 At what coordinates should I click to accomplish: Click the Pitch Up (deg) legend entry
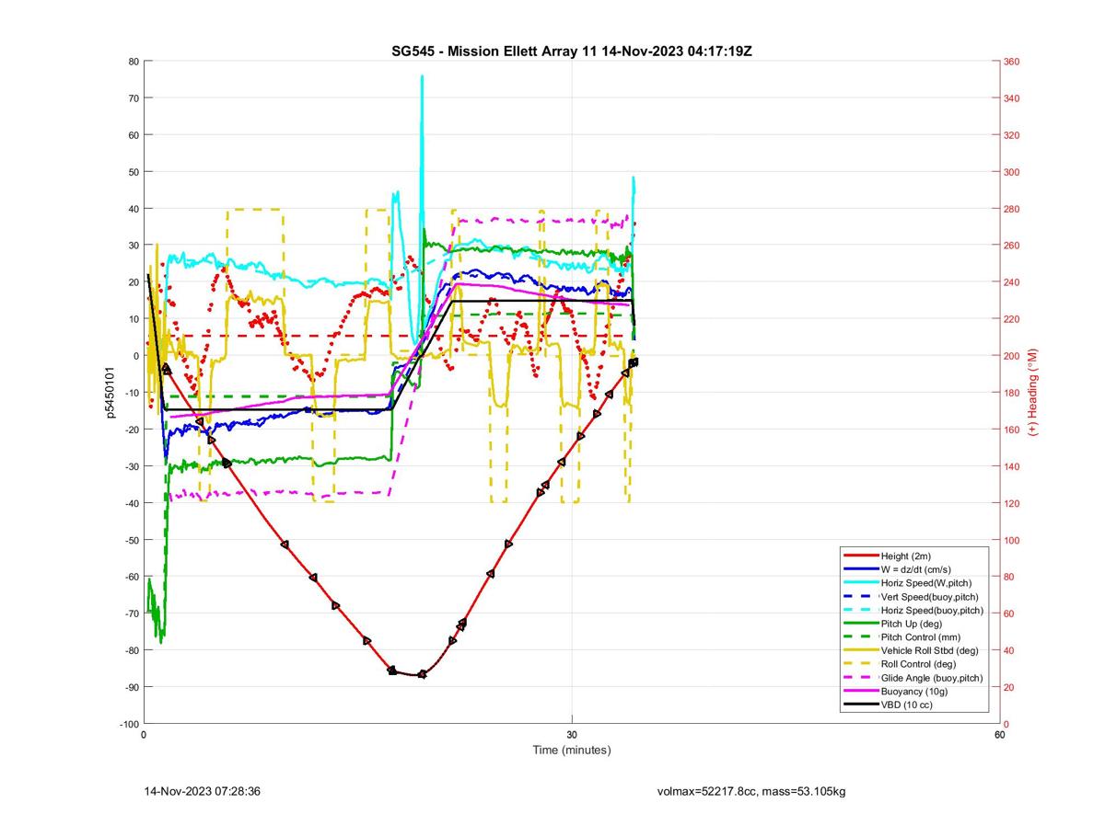click(913, 624)
